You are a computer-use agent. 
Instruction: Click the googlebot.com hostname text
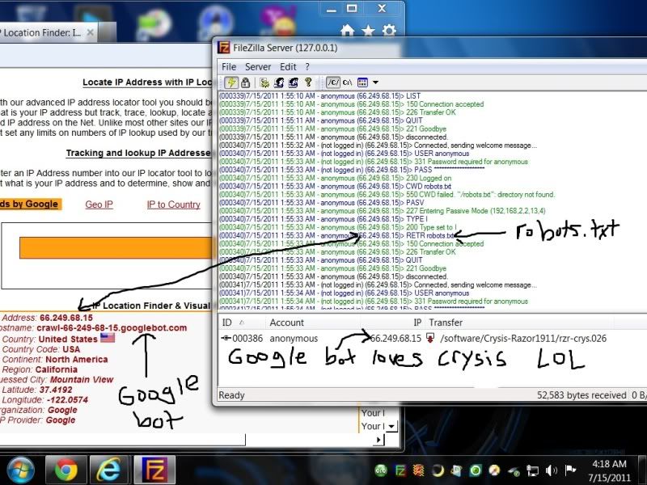point(112,328)
